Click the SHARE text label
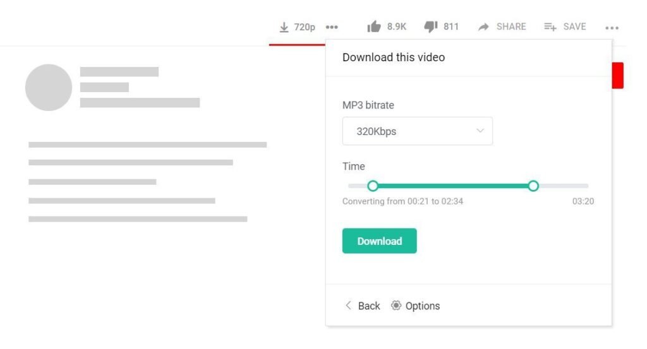Screen dimensions: 647x349 (511, 27)
